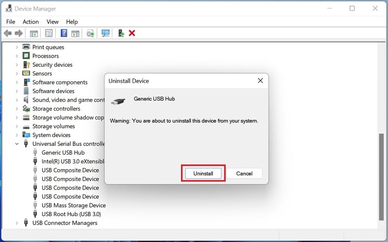The height and width of the screenshot is (242, 388).
Task: Click the USB Mass Storage Device icon
Action: 35,205
